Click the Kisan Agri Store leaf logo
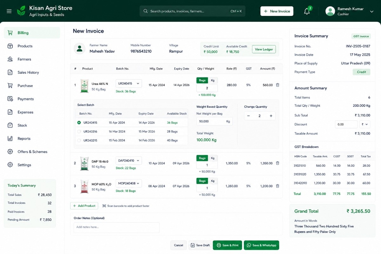 pos(21,11)
